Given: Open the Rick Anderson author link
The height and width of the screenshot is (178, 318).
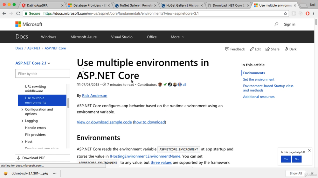Looking at the screenshot, I should pyautogui.click(x=94, y=96).
